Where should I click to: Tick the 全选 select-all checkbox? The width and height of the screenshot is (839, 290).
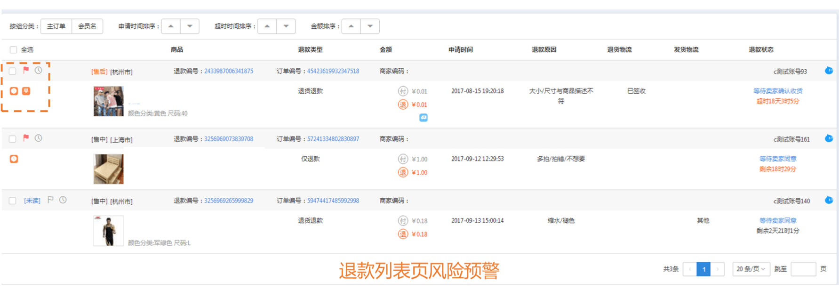coord(13,50)
